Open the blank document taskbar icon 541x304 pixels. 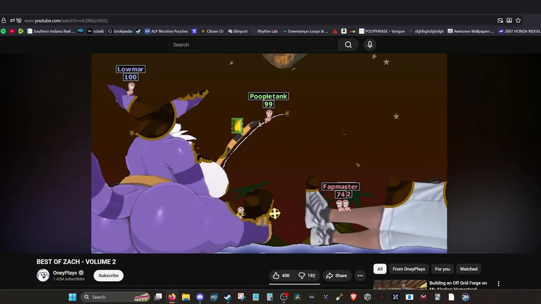[451, 297]
